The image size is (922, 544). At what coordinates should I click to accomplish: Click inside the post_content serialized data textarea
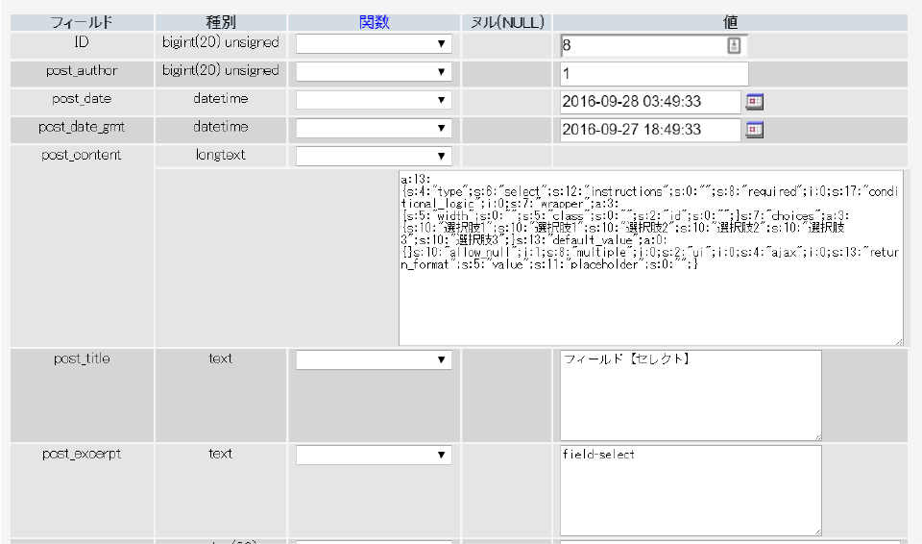point(650,288)
